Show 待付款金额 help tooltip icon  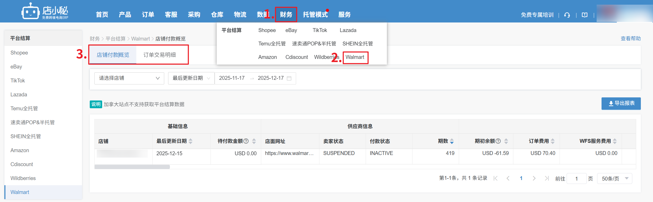(246, 141)
